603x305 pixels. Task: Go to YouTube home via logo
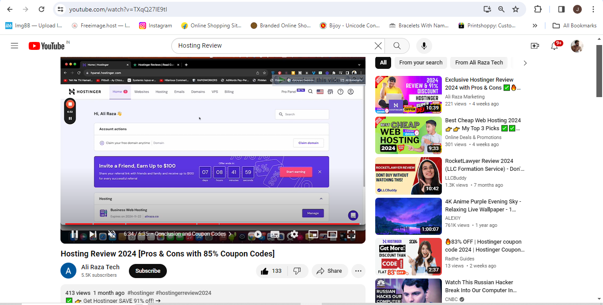pyautogui.click(x=46, y=46)
